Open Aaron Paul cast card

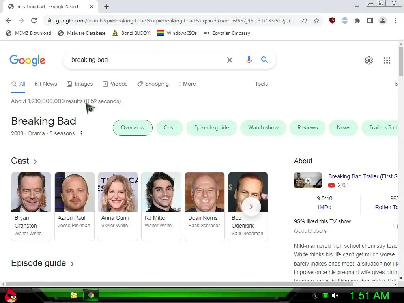75,206
